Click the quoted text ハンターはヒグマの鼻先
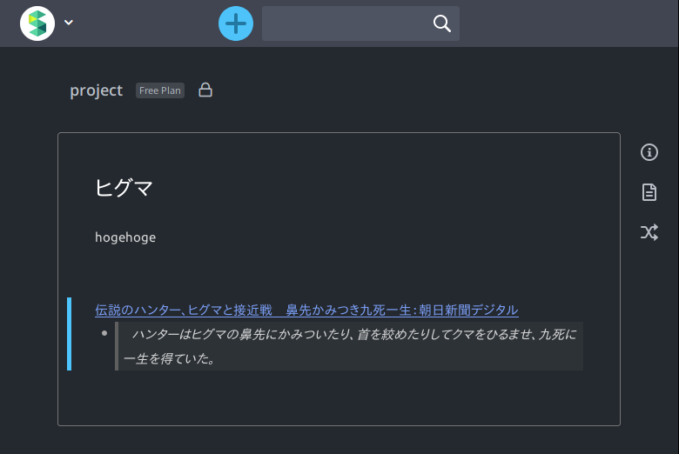 tap(350, 346)
